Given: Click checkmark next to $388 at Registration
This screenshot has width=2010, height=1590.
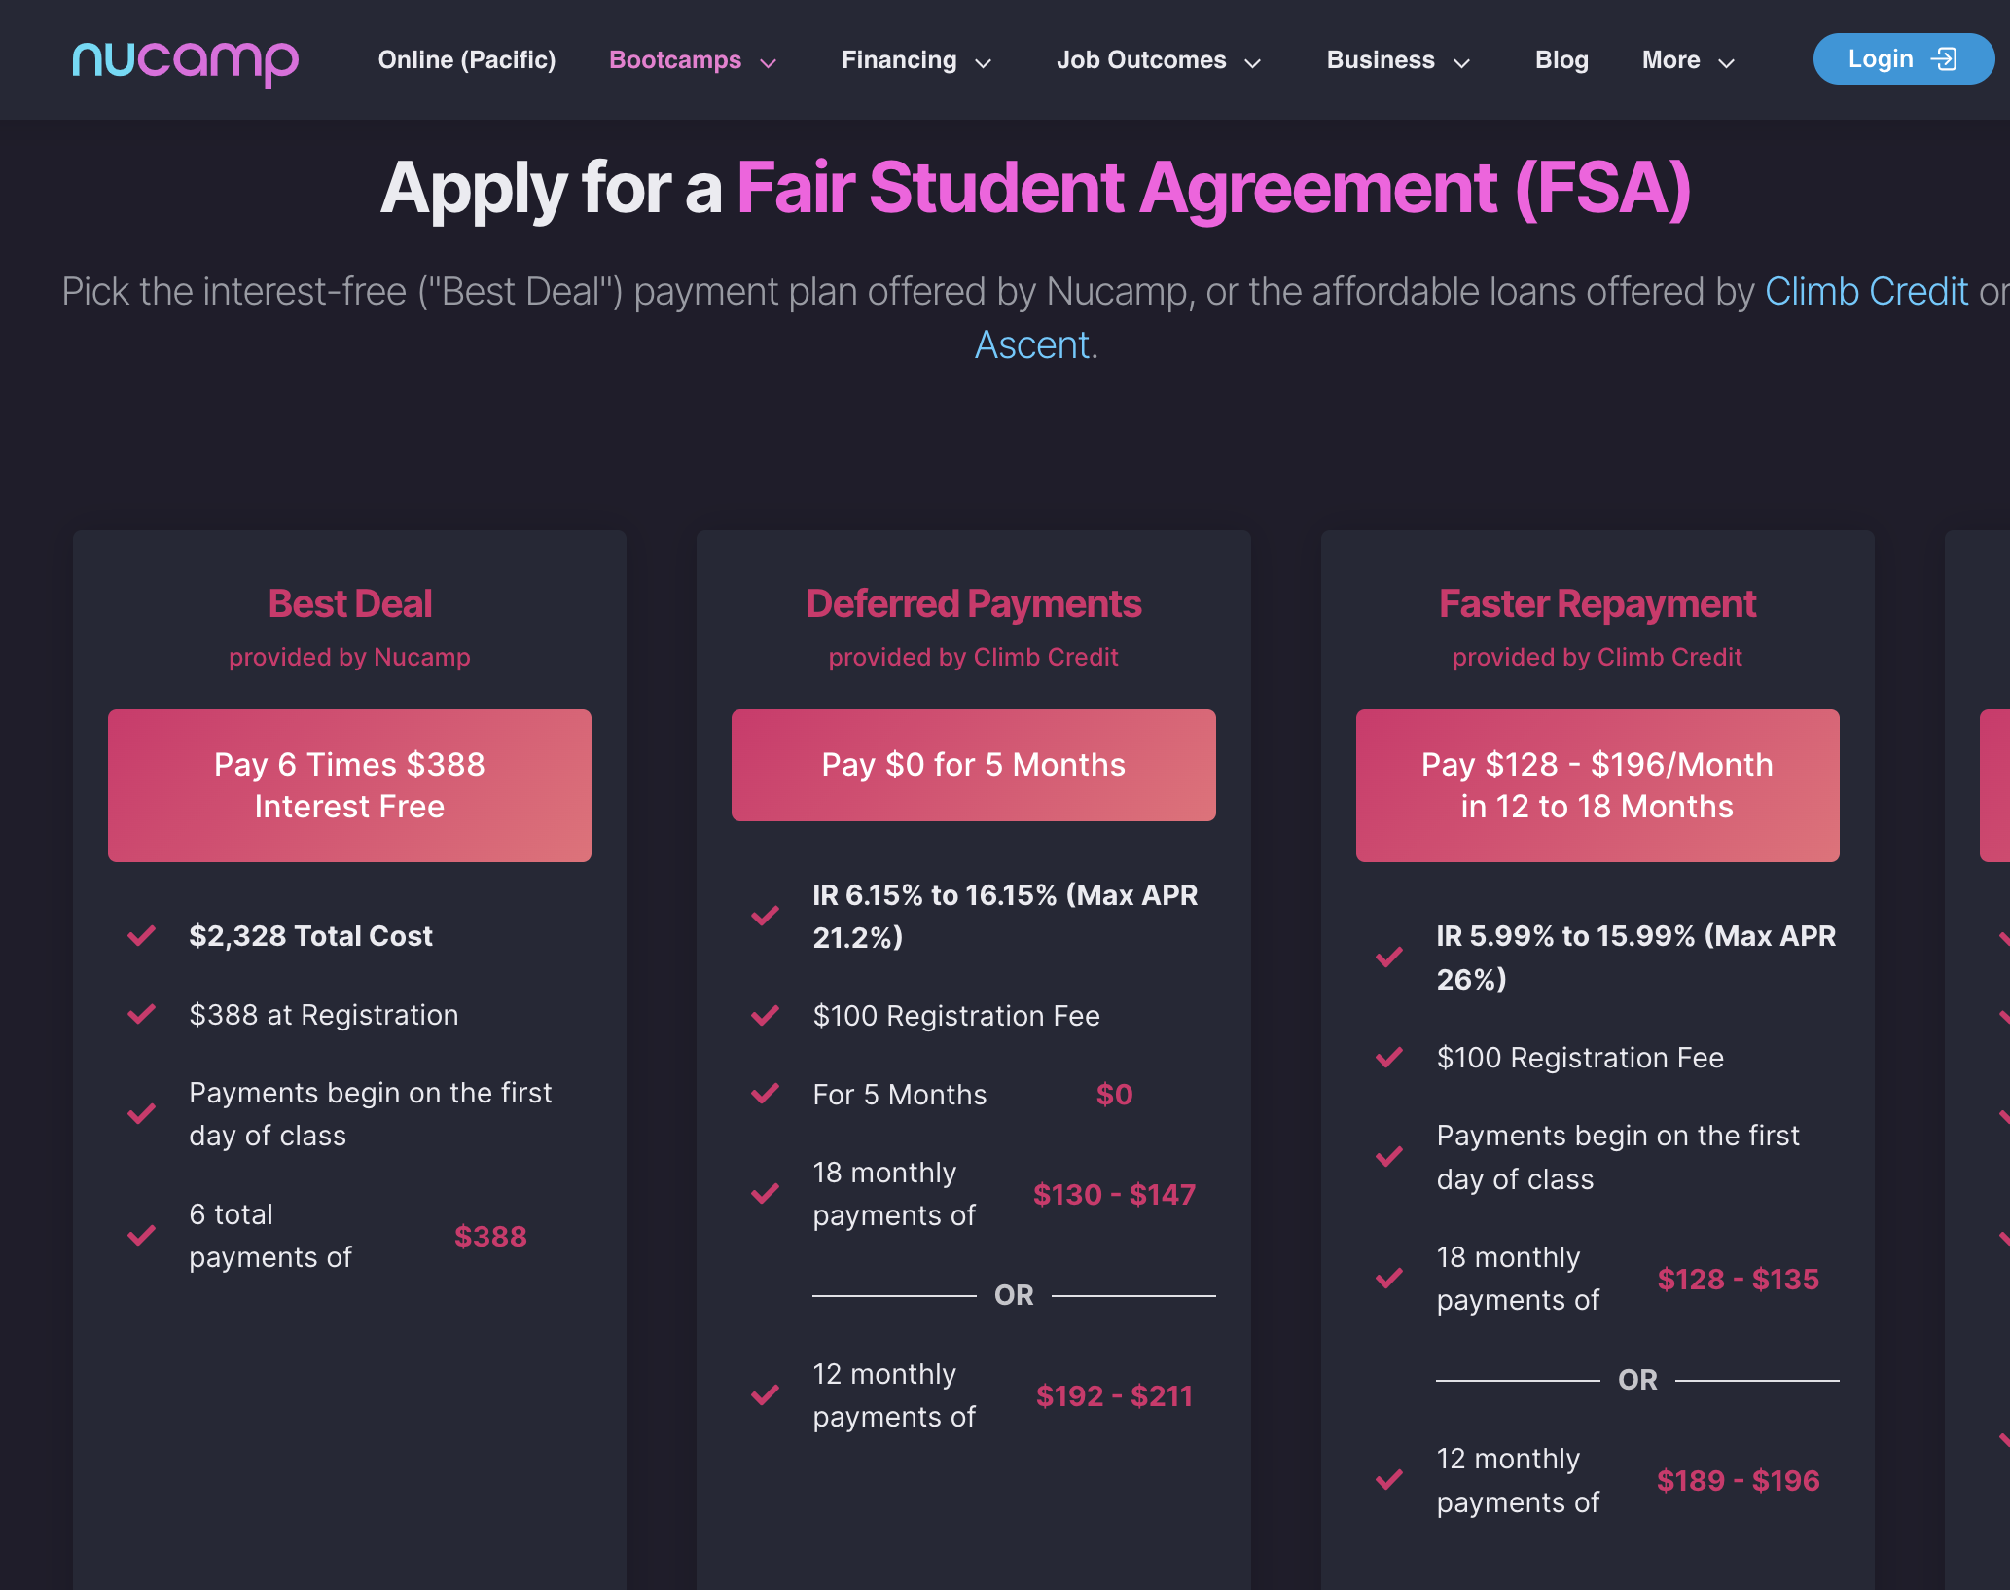Looking at the screenshot, I should point(142,1015).
